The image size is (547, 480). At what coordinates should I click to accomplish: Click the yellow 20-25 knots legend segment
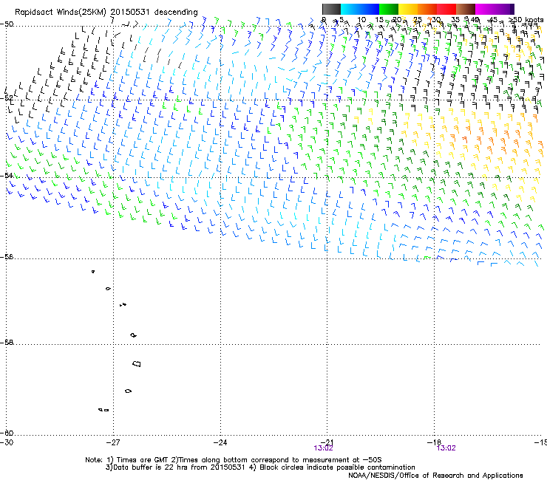pyautogui.click(x=408, y=9)
